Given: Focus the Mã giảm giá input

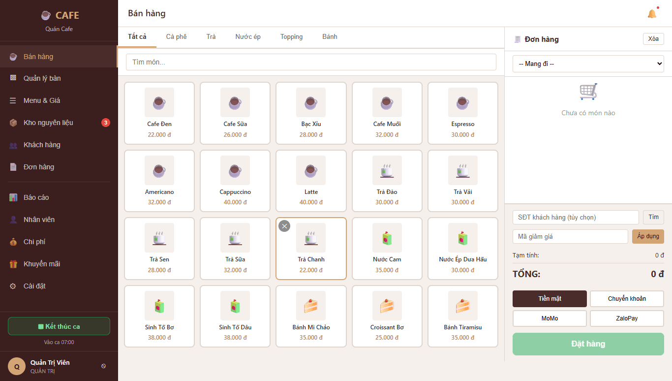Looking at the screenshot, I should point(570,236).
